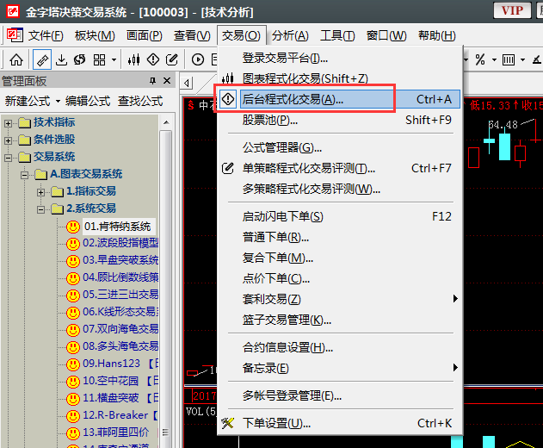Open 篮子交易管理(K) menu entry

pyautogui.click(x=340, y=320)
